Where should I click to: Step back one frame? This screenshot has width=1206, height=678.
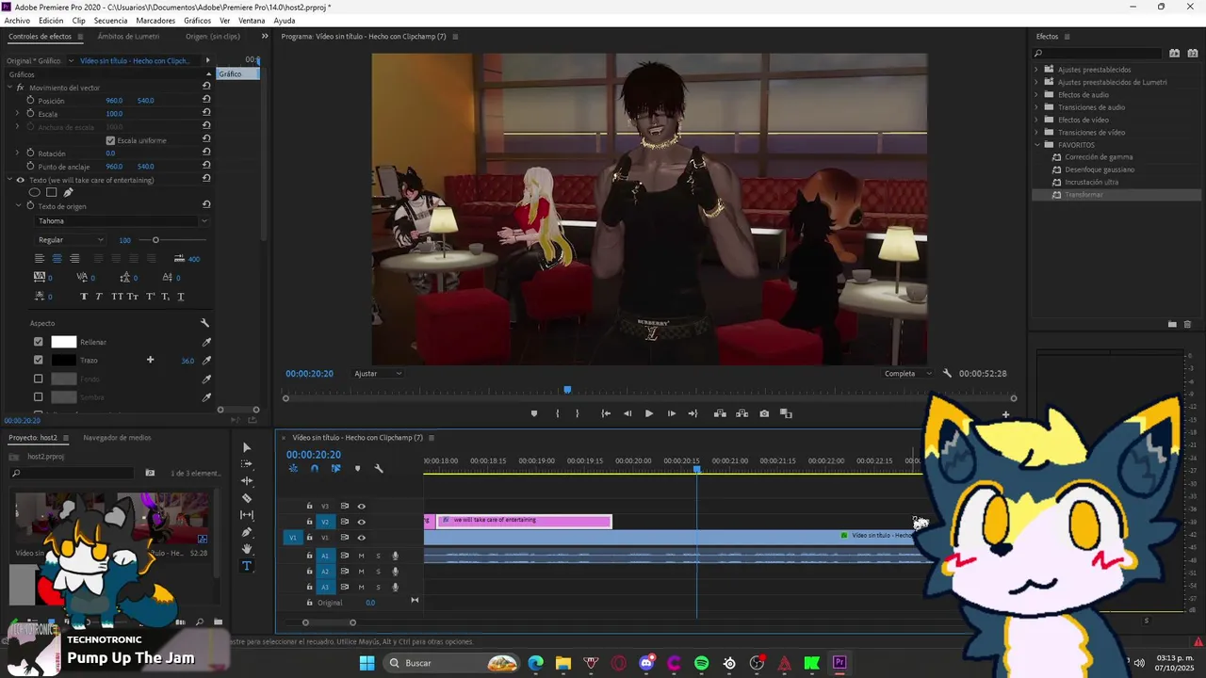[627, 413]
